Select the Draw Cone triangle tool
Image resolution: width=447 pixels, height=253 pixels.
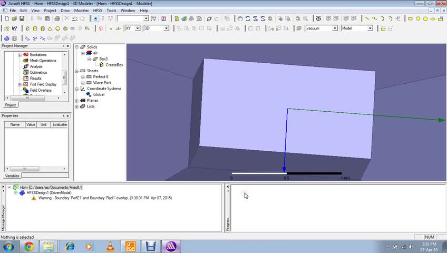50,28
